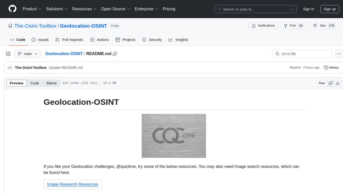Expand the file tree side panel

point(8,54)
